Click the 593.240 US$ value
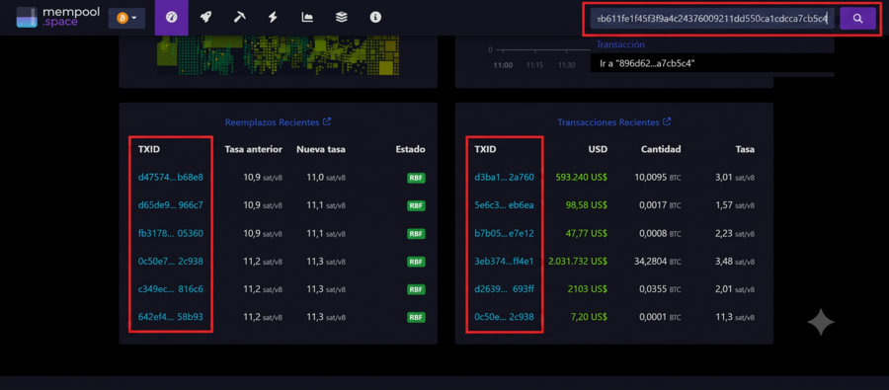 tap(581, 178)
